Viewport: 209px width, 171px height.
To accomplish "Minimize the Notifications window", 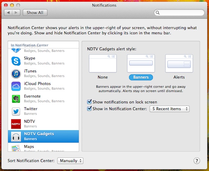I will tap(12, 5).
